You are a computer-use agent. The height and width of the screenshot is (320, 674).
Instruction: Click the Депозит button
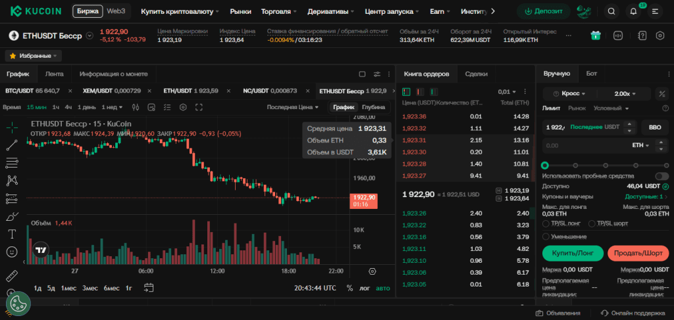pyautogui.click(x=544, y=12)
